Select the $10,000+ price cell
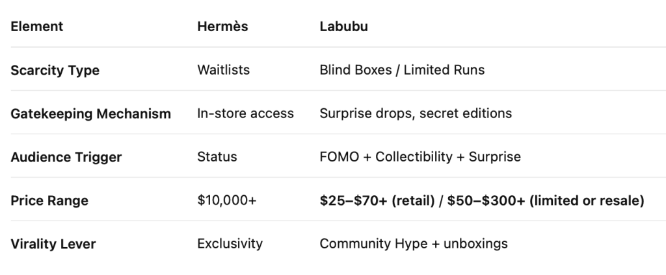The image size is (666, 275). [227, 200]
